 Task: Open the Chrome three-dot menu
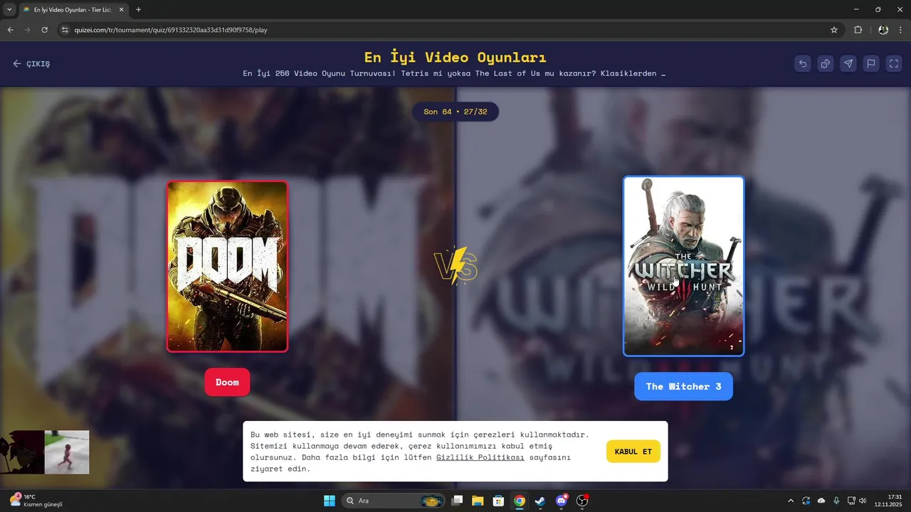[901, 30]
